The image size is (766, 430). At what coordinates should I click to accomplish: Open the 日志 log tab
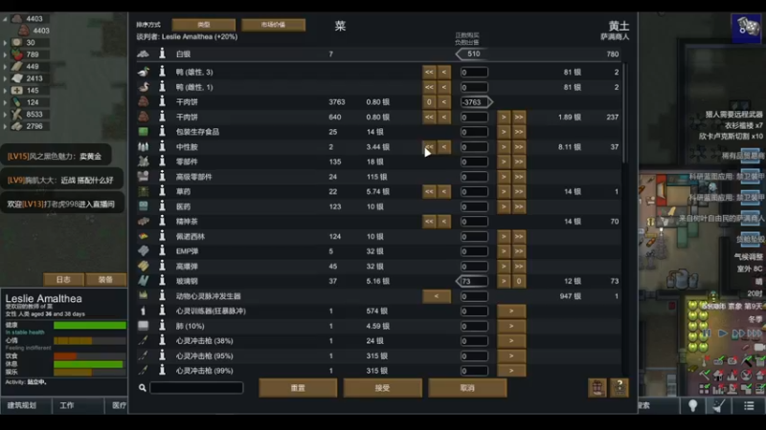click(x=63, y=279)
